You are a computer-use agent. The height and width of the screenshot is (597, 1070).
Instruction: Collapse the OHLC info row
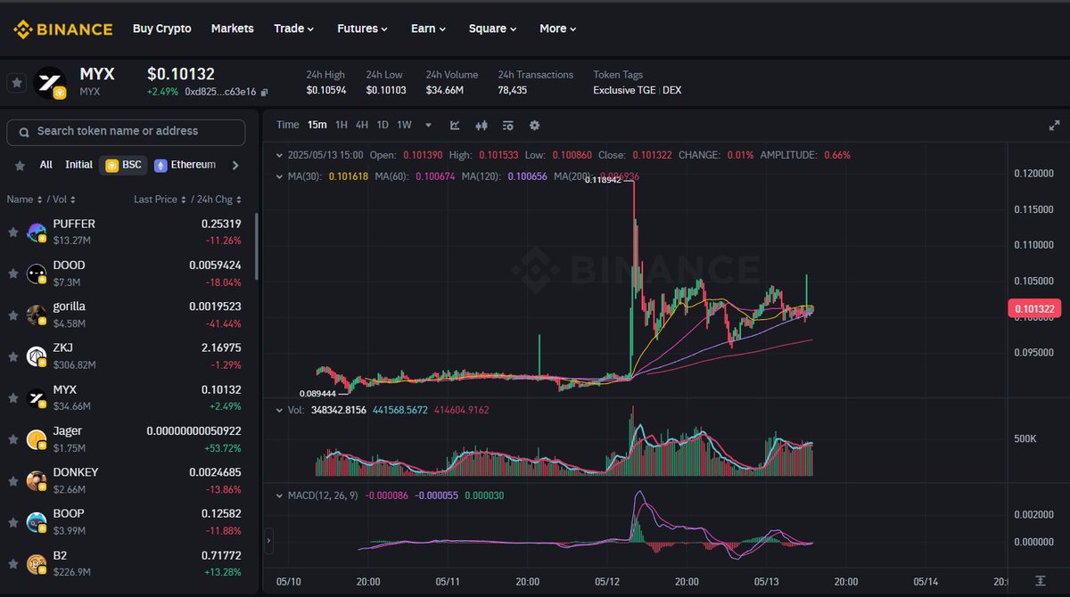point(280,155)
